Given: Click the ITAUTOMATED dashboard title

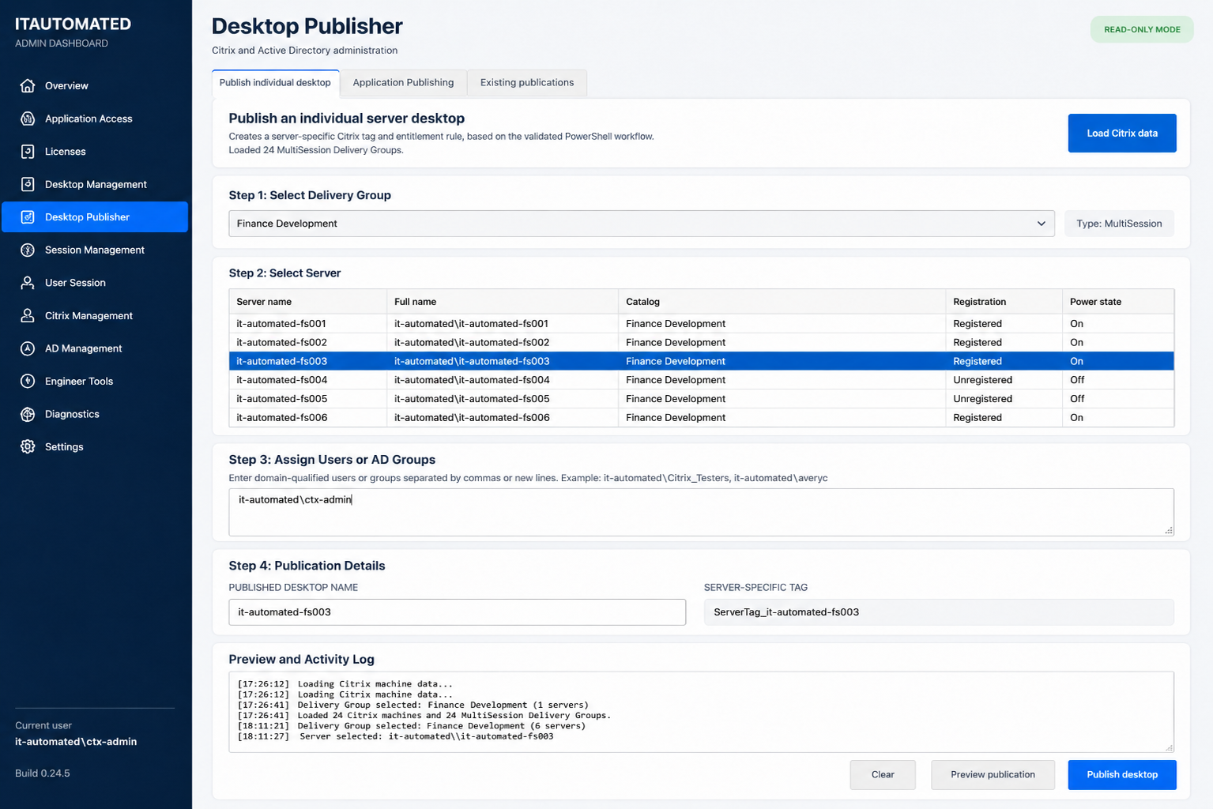Looking at the screenshot, I should click(73, 24).
